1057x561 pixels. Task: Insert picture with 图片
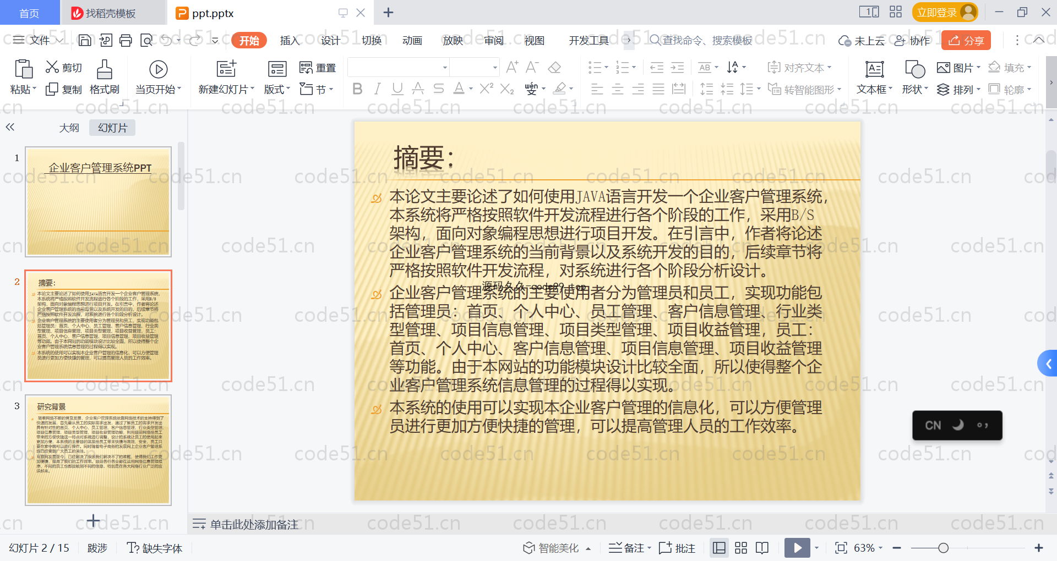click(958, 68)
